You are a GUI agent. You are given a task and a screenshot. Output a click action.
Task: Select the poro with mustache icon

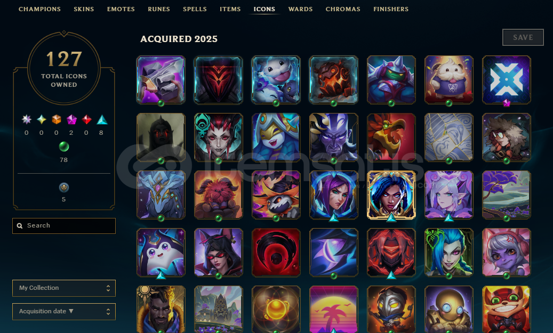coord(448,79)
